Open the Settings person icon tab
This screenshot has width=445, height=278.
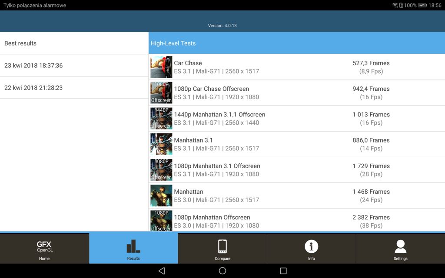pos(400,249)
